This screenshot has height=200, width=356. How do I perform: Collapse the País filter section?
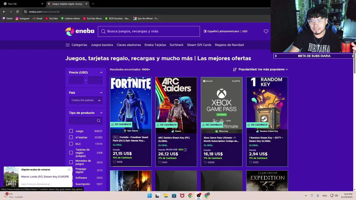101,93
